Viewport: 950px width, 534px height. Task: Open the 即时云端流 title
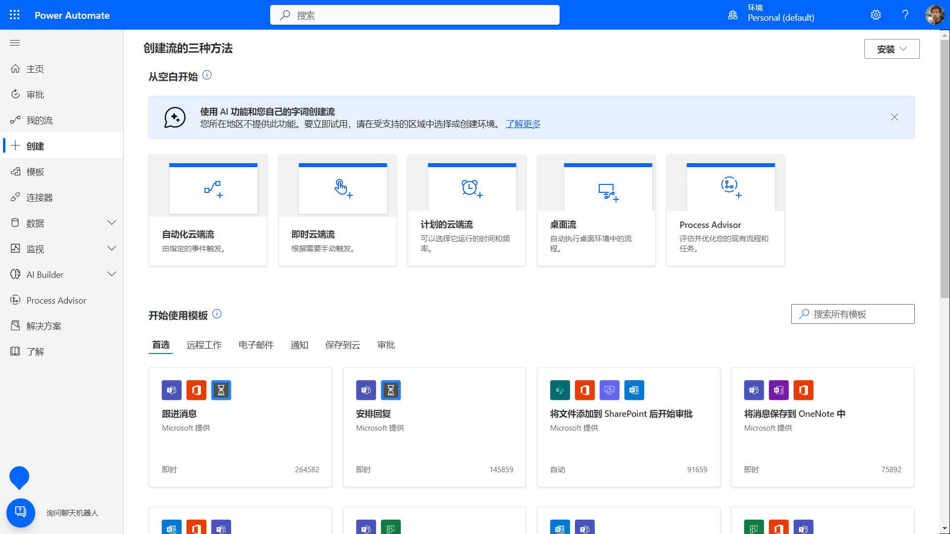pos(313,234)
